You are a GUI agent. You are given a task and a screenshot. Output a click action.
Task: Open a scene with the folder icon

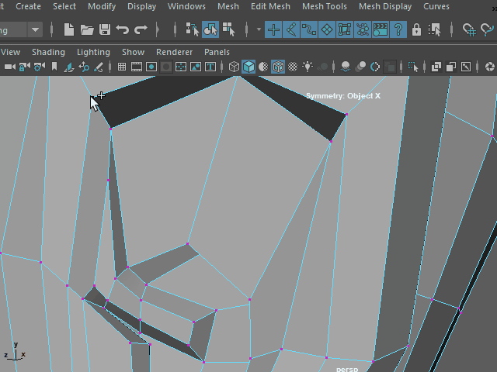tap(87, 30)
